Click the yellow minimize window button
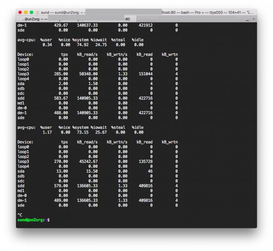This screenshot has width=273, height=251. click(26, 12)
